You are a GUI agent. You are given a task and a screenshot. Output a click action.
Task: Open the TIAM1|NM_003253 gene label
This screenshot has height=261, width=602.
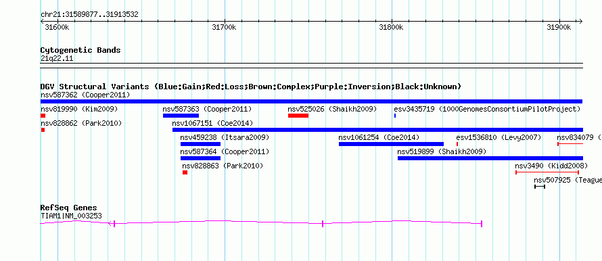click(71, 216)
